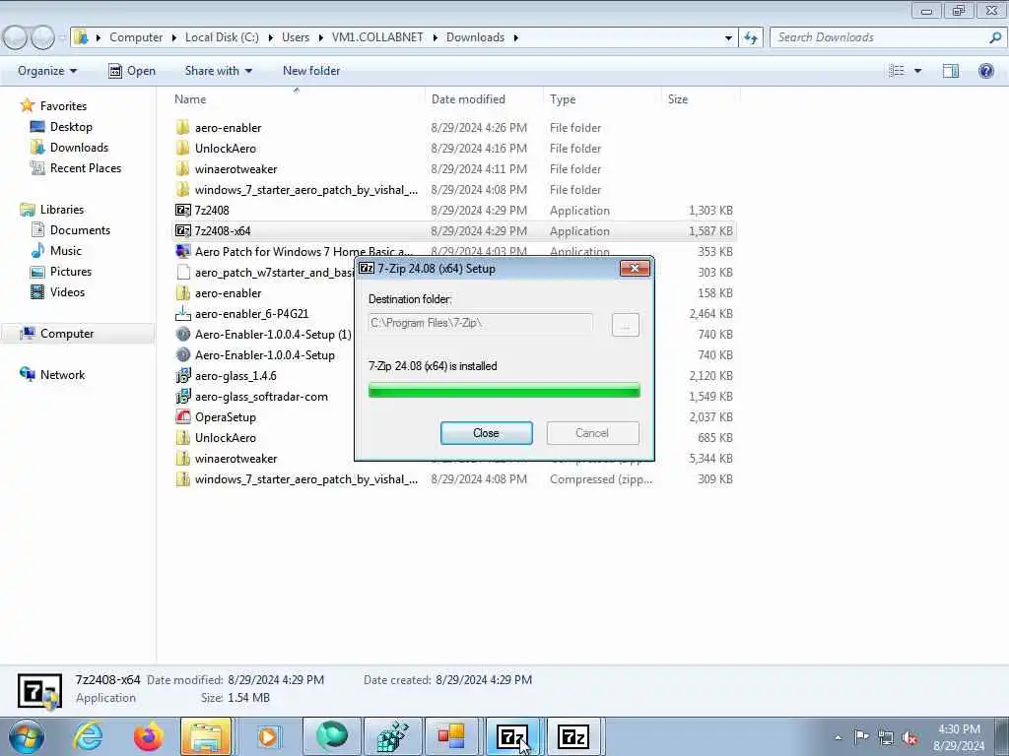Select UnlockAero 685 KB zip icon

[182, 438]
